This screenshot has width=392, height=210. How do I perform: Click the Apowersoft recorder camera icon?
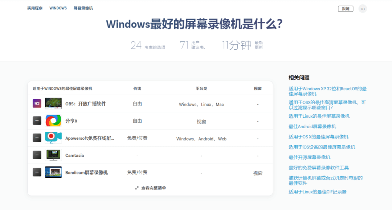(53, 138)
